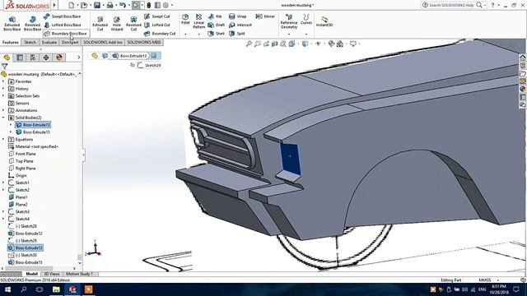Click the Mirror tool
Viewport: 527px width, 296px height.
tap(265, 16)
